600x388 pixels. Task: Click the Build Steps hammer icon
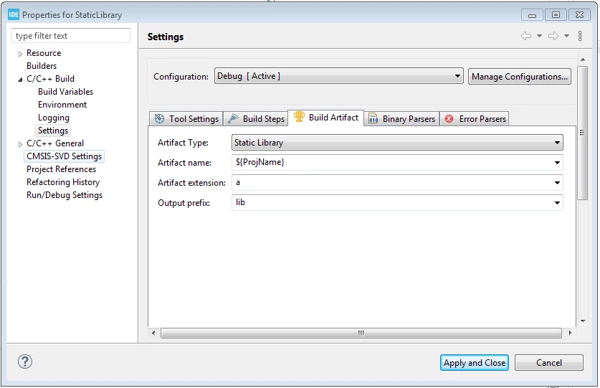pyautogui.click(x=233, y=119)
